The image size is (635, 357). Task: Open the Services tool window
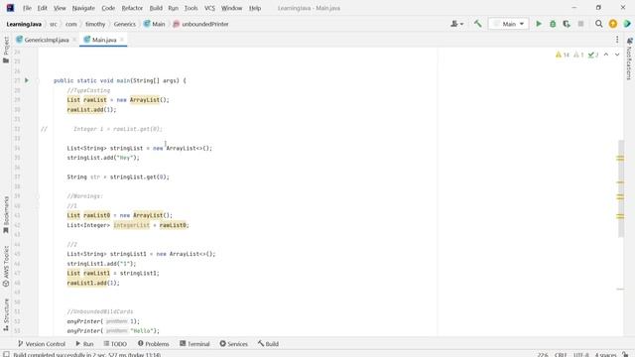[x=234, y=344]
